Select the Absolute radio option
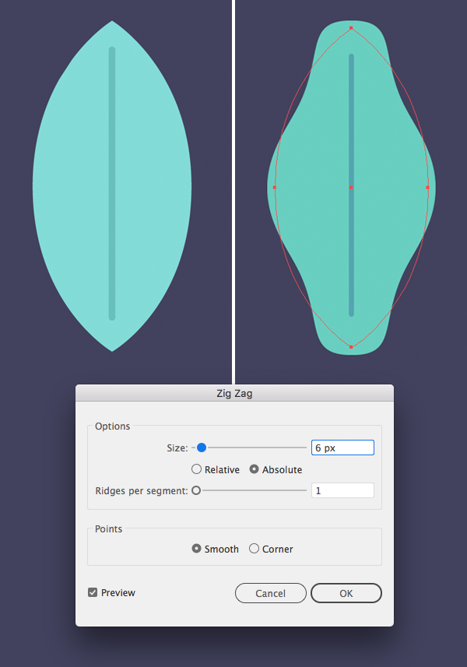 point(255,469)
